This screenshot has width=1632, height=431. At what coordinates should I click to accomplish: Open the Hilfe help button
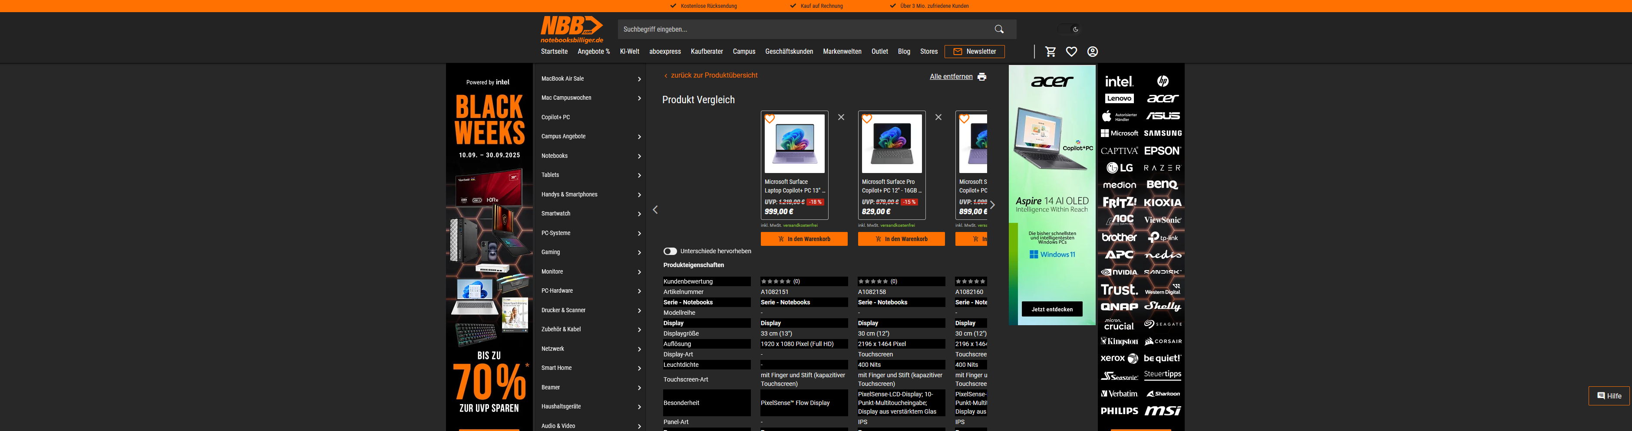click(1609, 396)
